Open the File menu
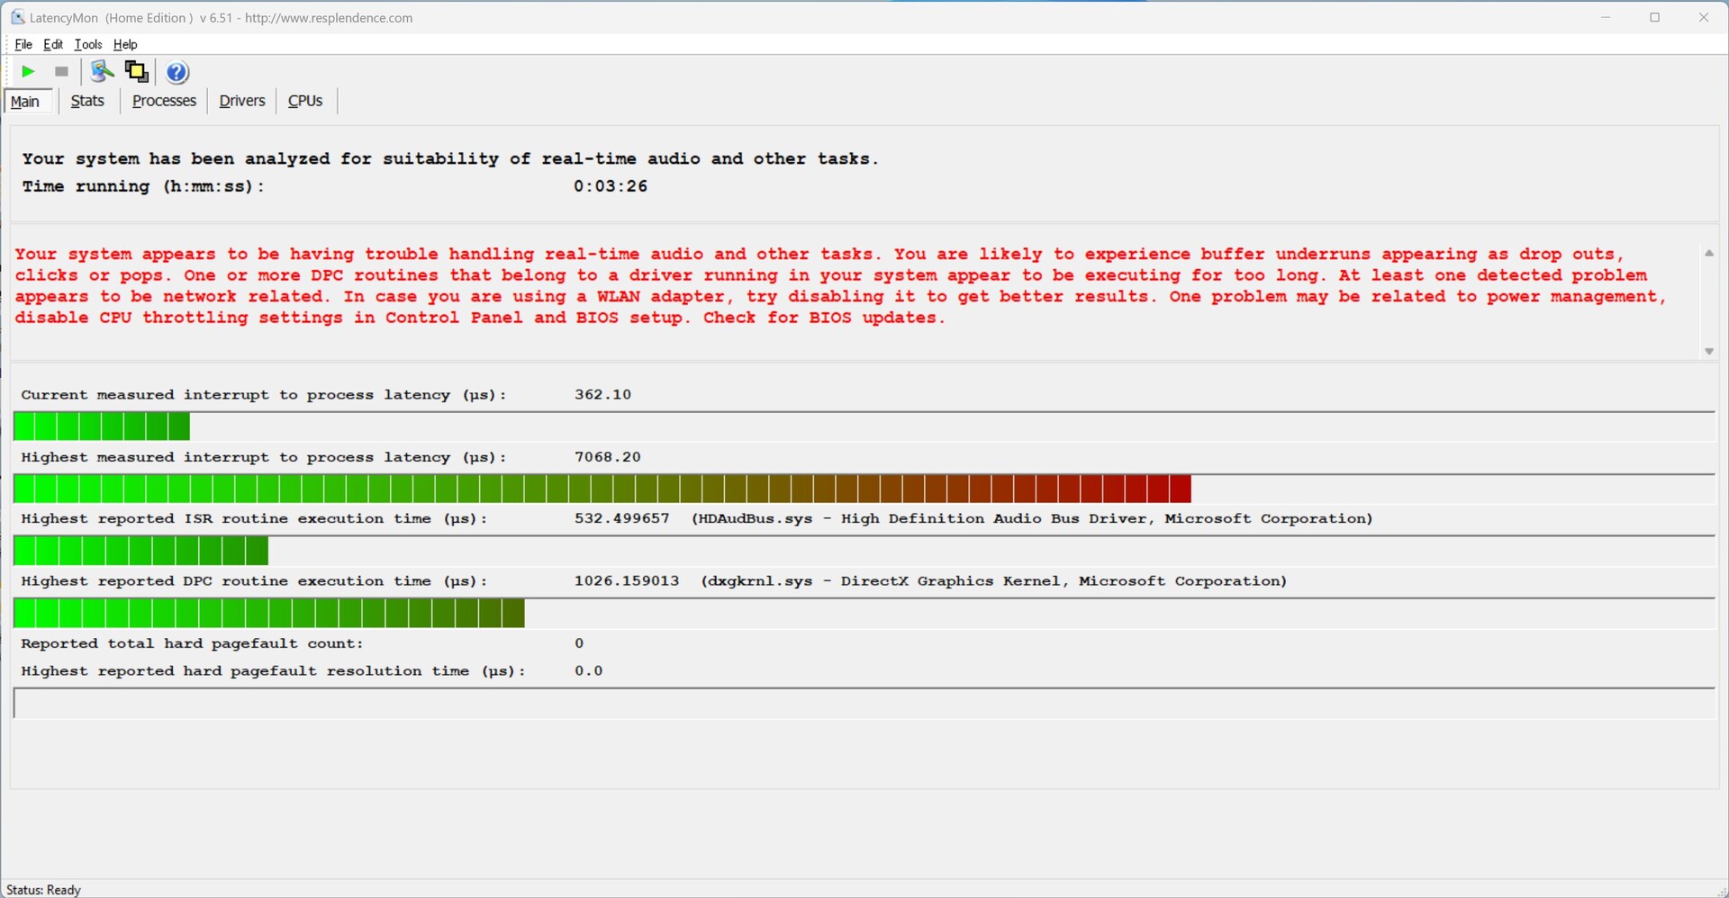The height and width of the screenshot is (898, 1729). click(x=23, y=44)
